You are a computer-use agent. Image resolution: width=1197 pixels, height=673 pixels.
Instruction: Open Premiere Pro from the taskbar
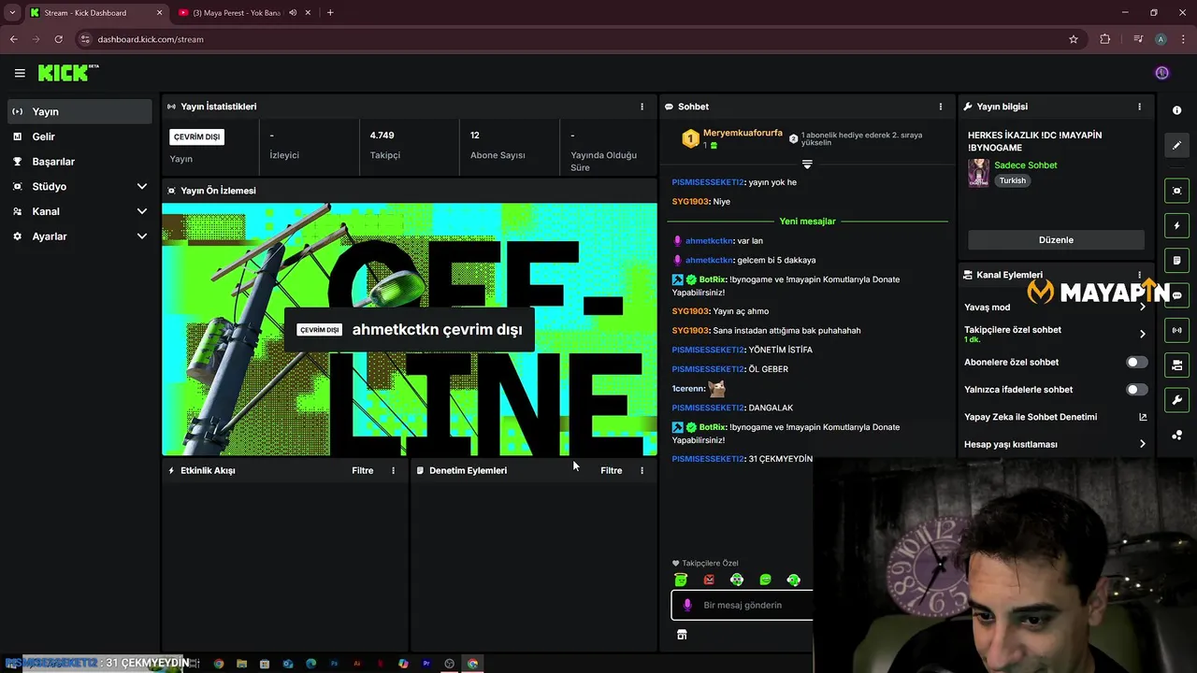426,664
